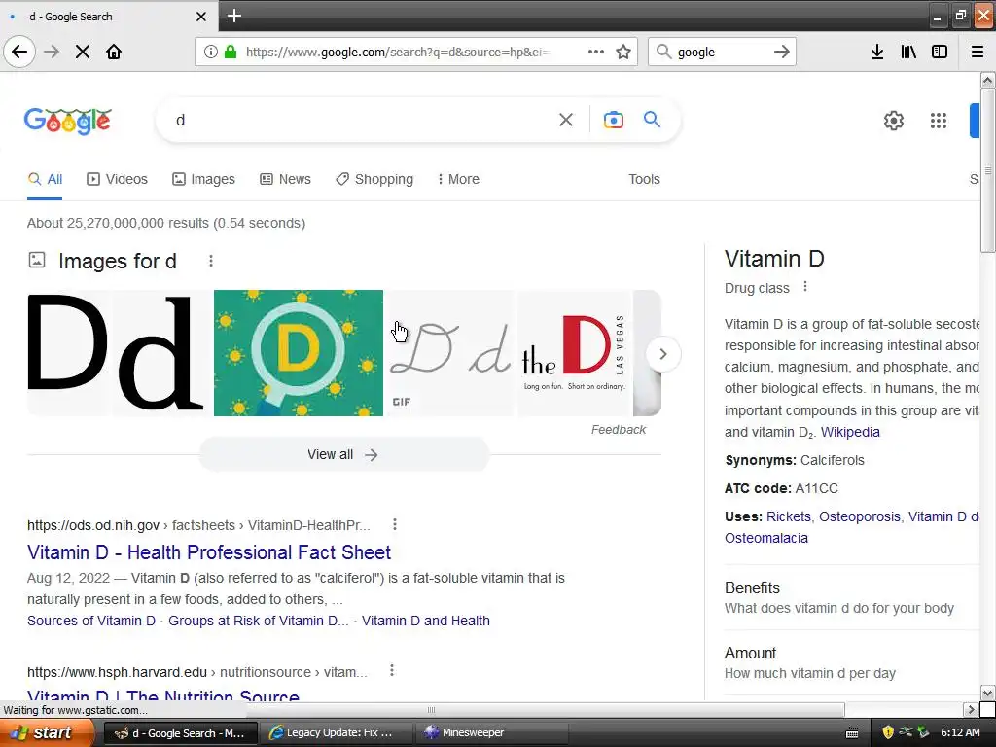
Task: Open a new browser tab
Action: point(233,16)
